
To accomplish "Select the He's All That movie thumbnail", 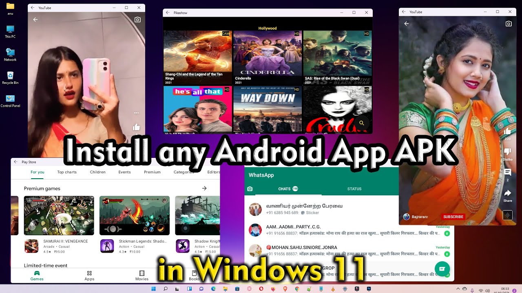I will coord(198,110).
